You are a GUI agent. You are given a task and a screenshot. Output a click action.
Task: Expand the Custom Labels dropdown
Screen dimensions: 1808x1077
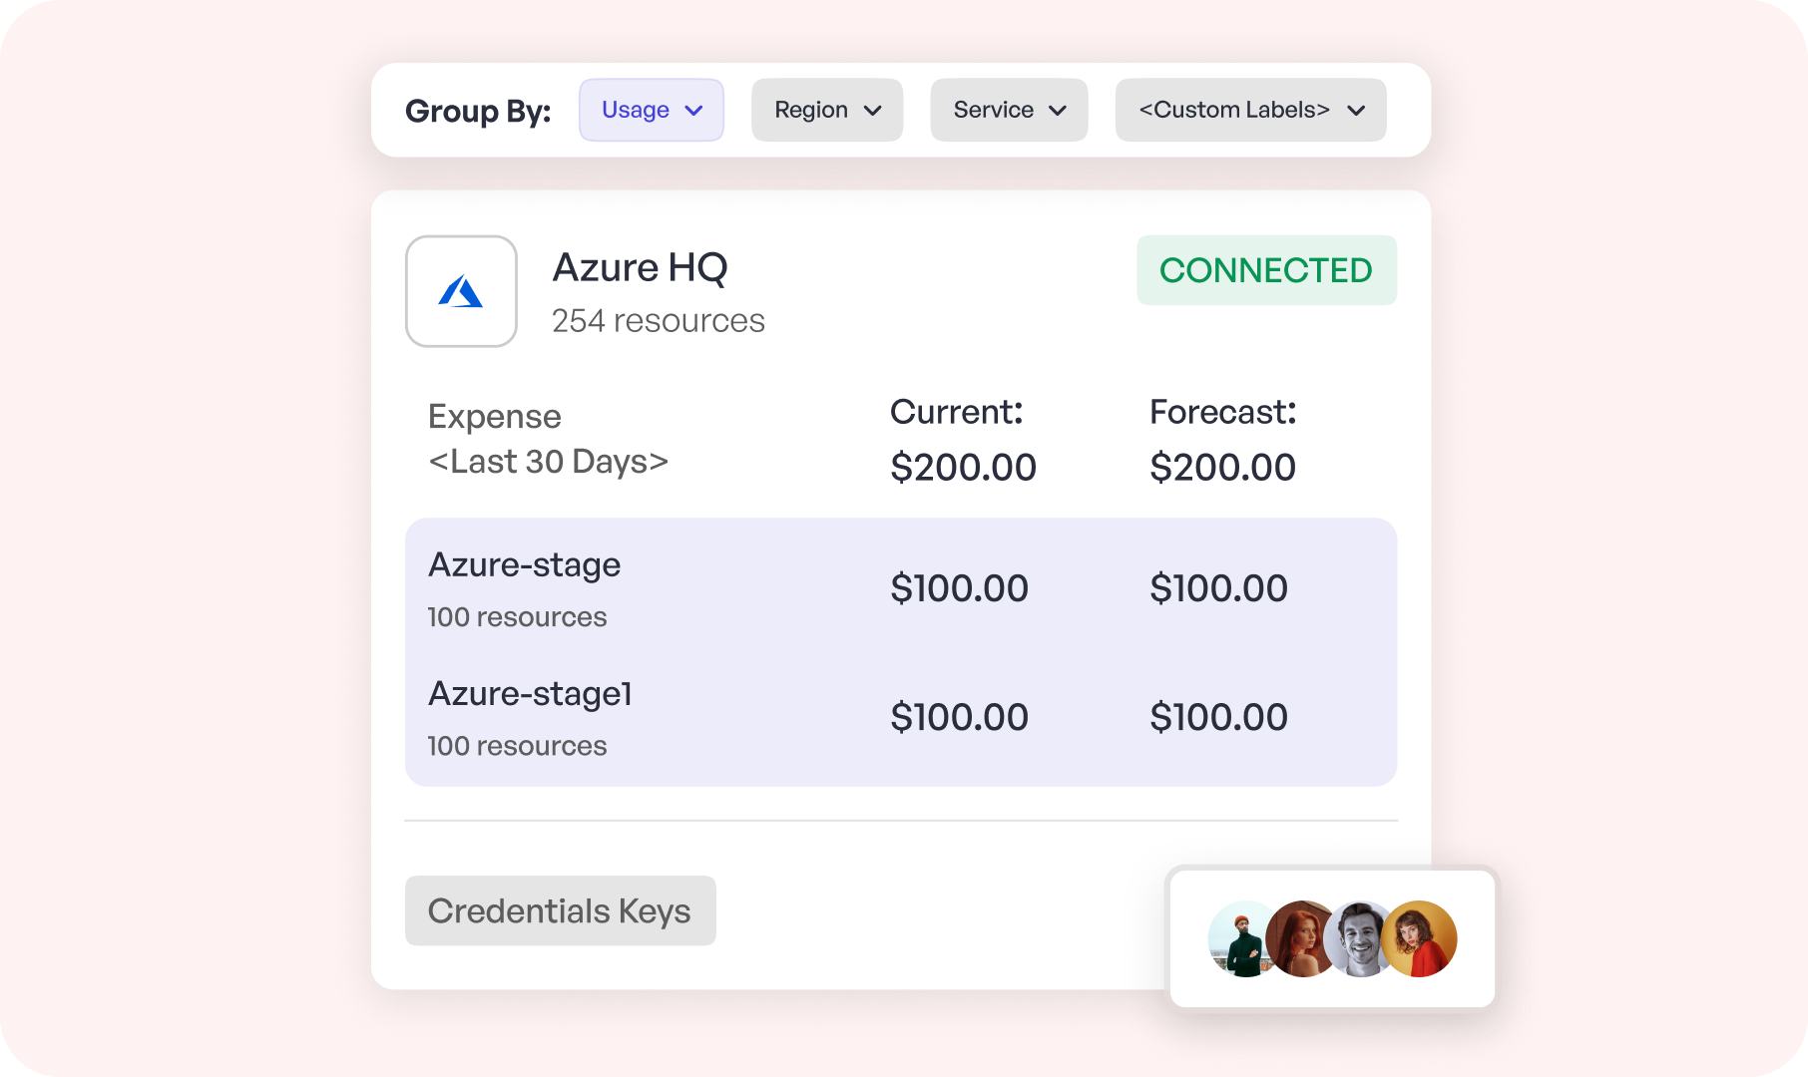pyautogui.click(x=1249, y=110)
